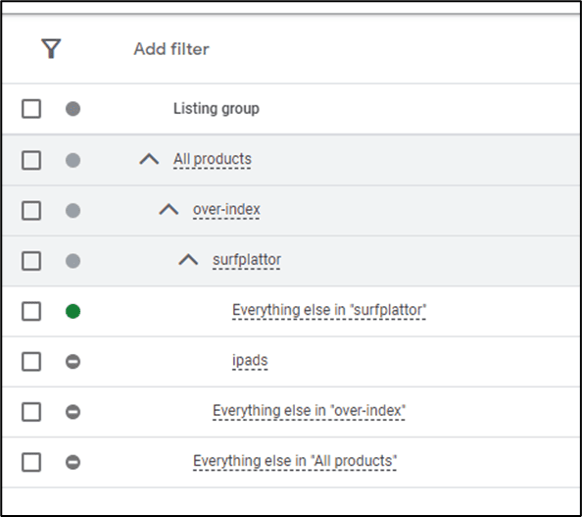Viewport: 582px width, 517px height.
Task: Click the gray status dot next to surfplattor
Action: coord(73,261)
